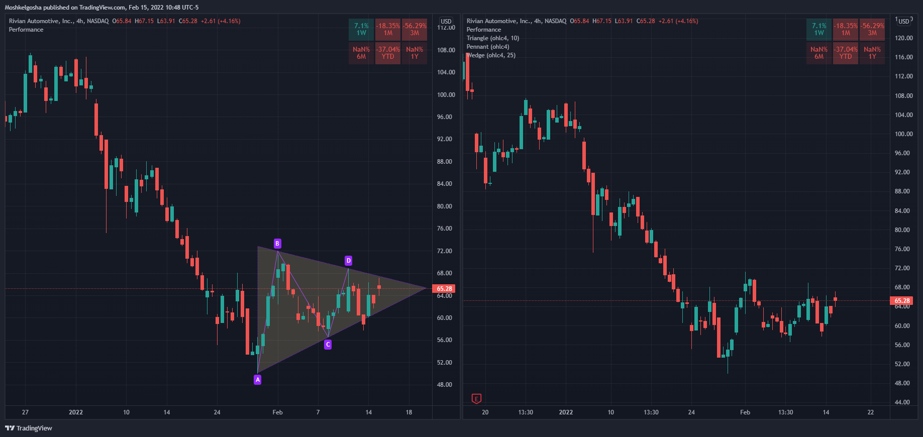Click the 44.00 level on right price scale

pos(902,402)
